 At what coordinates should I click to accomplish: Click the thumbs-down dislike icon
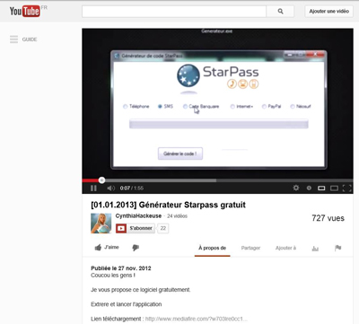click(x=136, y=248)
